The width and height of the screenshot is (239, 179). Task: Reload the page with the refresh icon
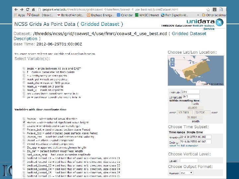28,9
